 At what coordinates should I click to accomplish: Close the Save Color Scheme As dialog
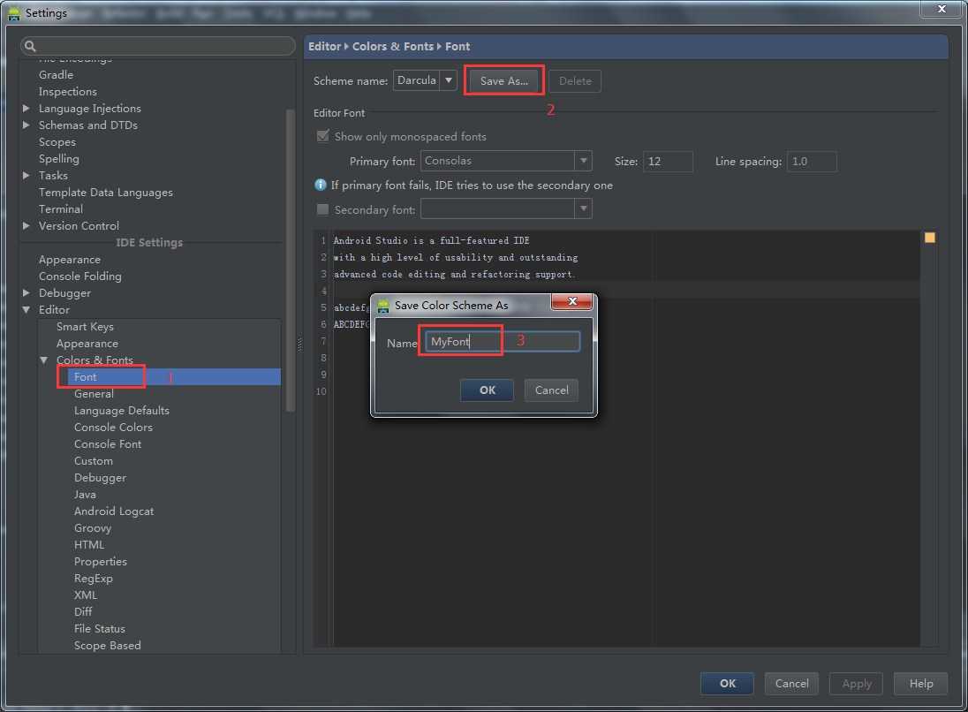point(572,301)
